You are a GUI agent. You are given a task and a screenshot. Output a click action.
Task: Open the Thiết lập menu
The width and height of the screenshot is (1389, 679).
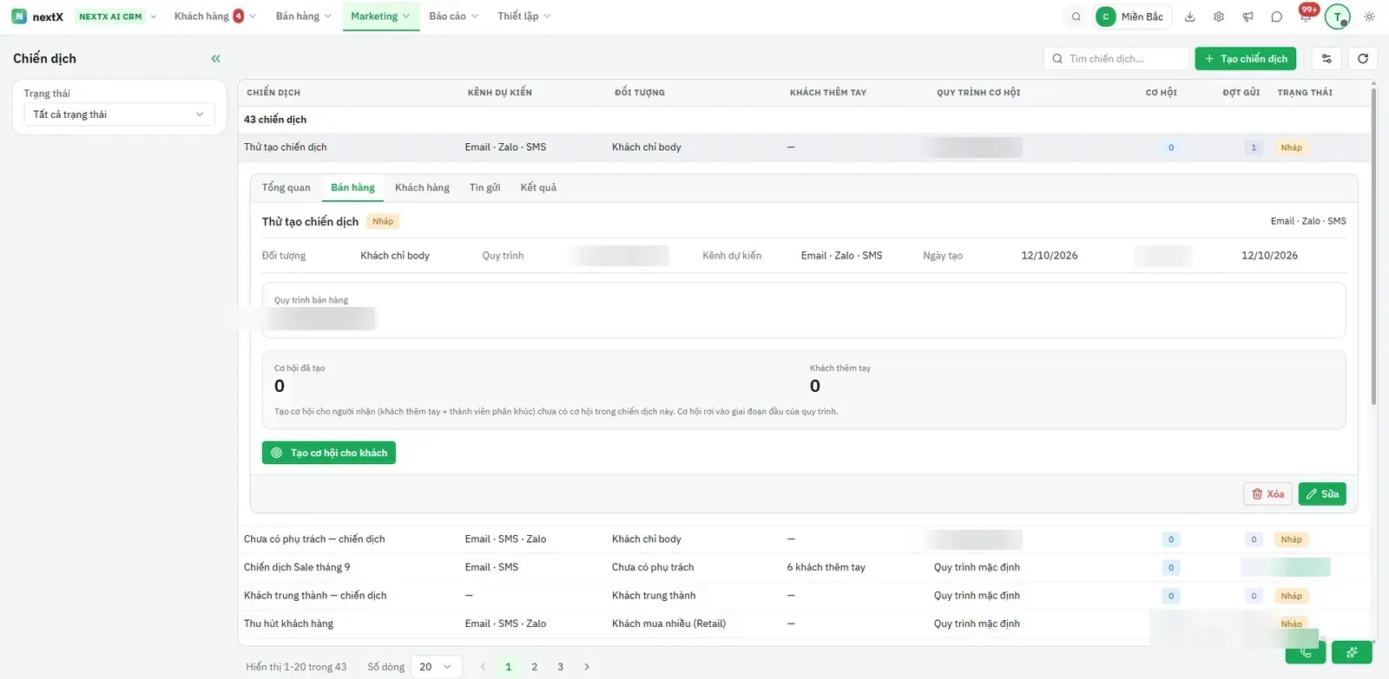click(x=523, y=16)
